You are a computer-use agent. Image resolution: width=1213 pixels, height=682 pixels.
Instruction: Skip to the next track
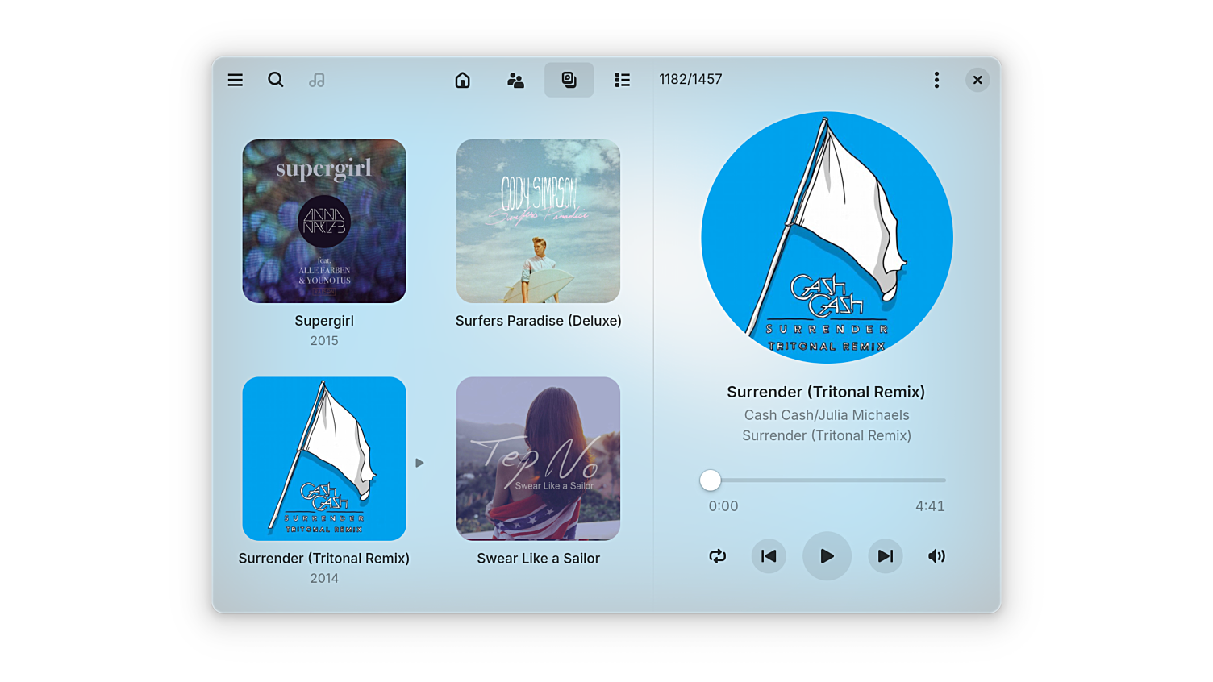coord(885,556)
